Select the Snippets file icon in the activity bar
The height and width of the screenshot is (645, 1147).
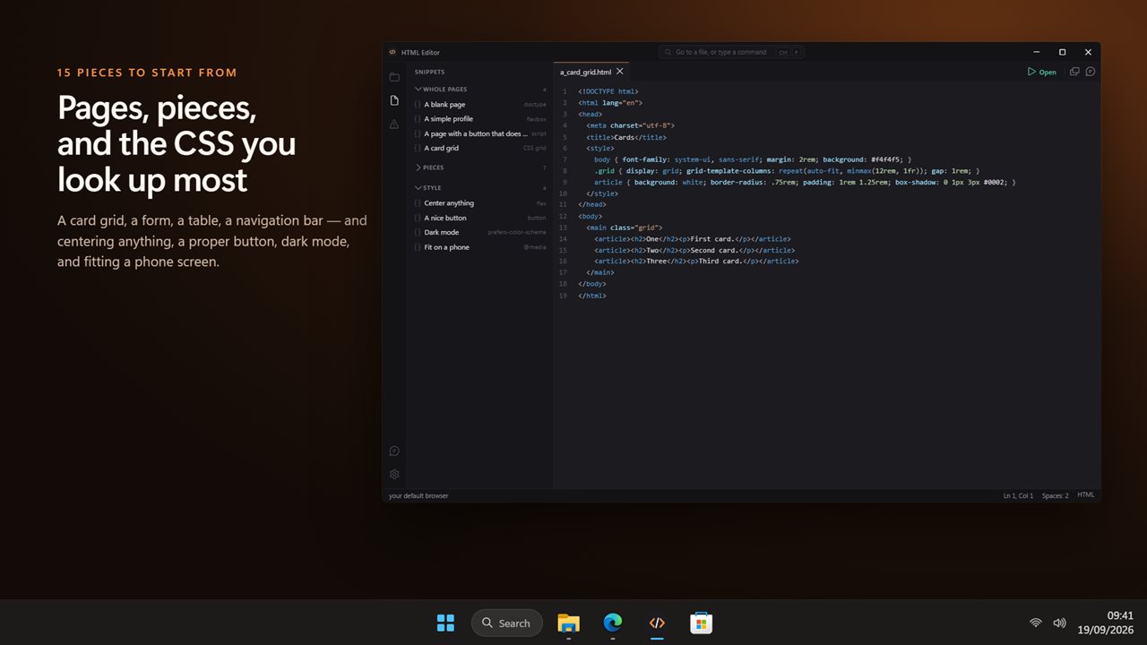click(394, 100)
